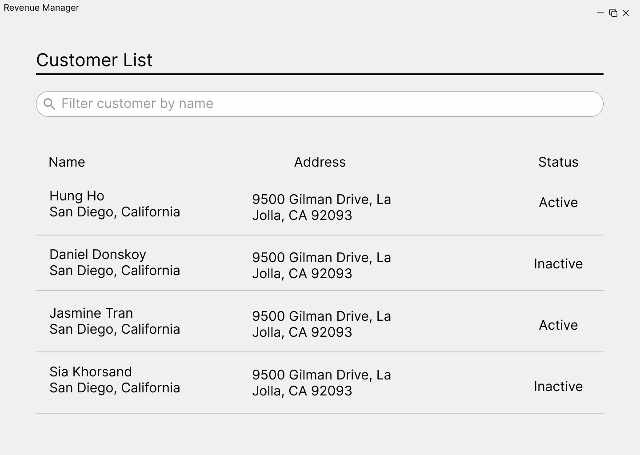The height and width of the screenshot is (455, 640).
Task: Click Daniel Donskoy's Inactive status
Action: pyautogui.click(x=558, y=264)
